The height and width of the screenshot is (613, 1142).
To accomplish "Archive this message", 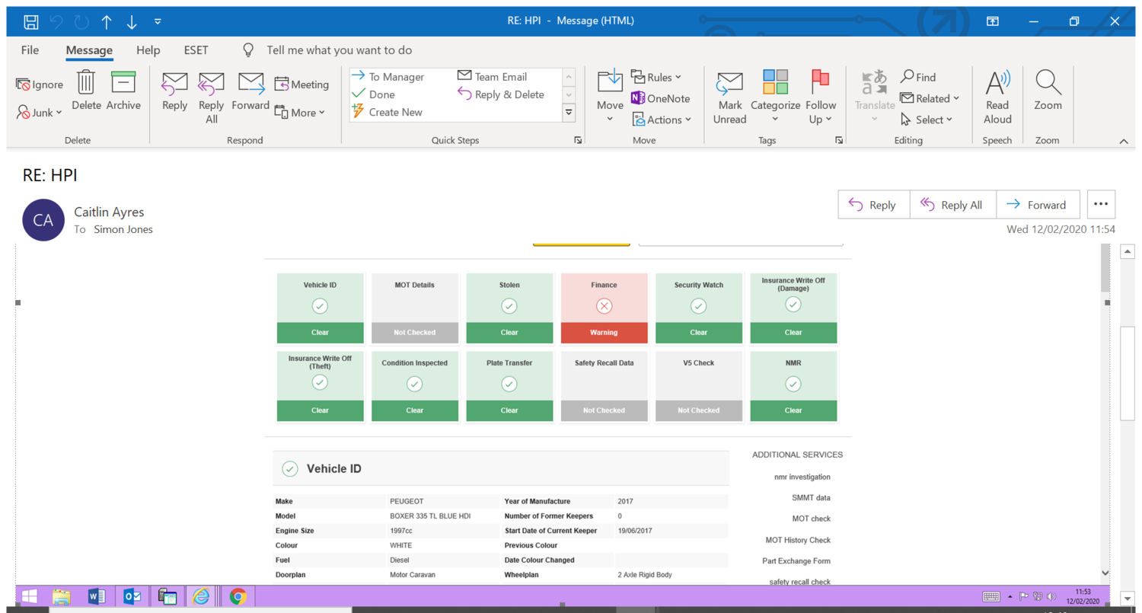I will coord(123,91).
